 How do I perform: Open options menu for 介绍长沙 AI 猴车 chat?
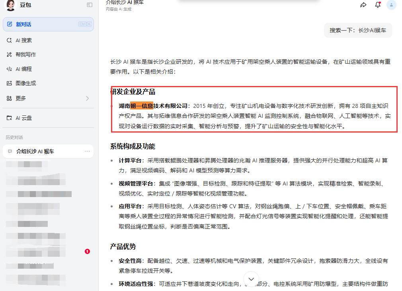pos(87,151)
